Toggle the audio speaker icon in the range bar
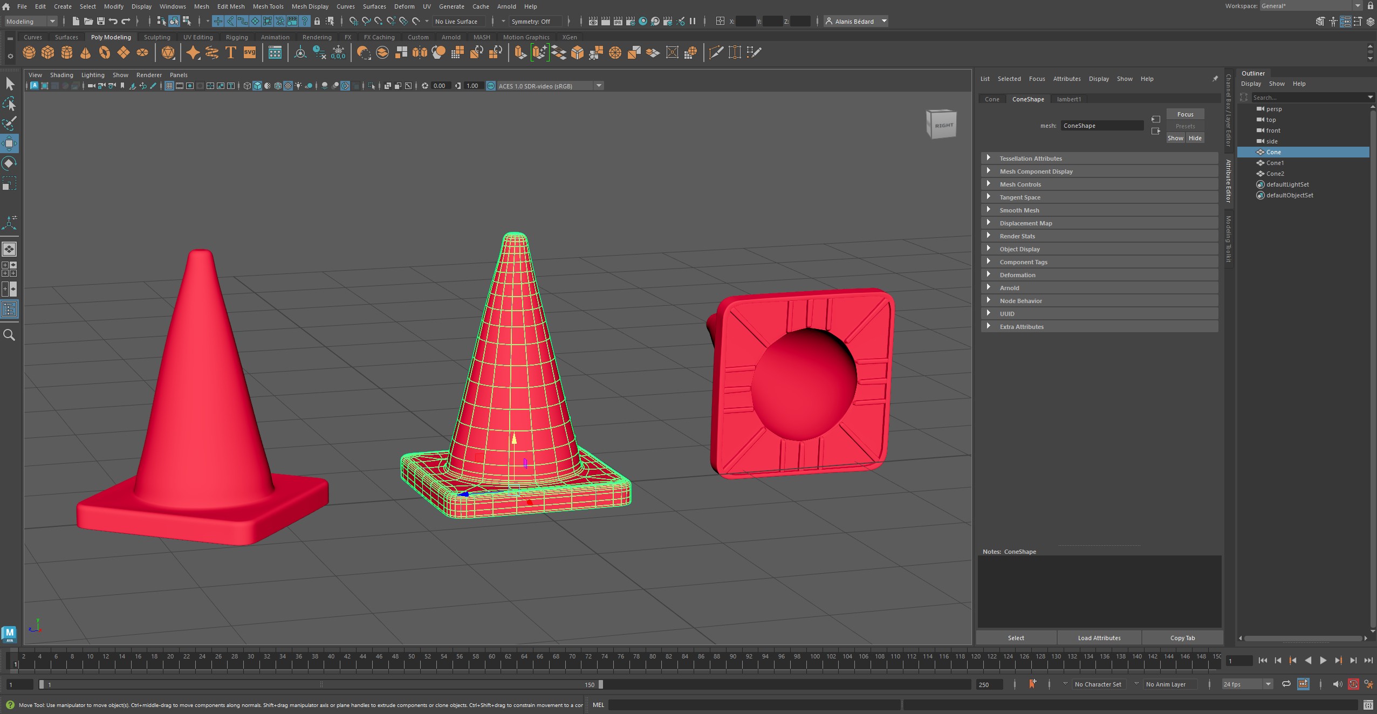This screenshot has width=1377, height=714. click(1337, 684)
